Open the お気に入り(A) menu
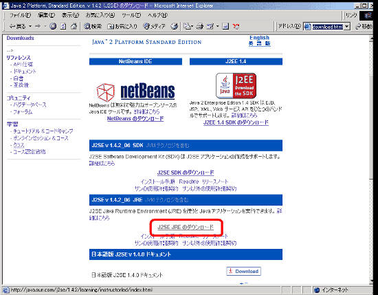The width and height of the screenshot is (378, 295). pos(100,15)
